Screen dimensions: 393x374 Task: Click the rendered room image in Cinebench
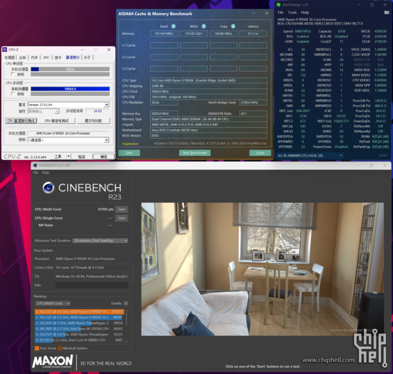262,269
